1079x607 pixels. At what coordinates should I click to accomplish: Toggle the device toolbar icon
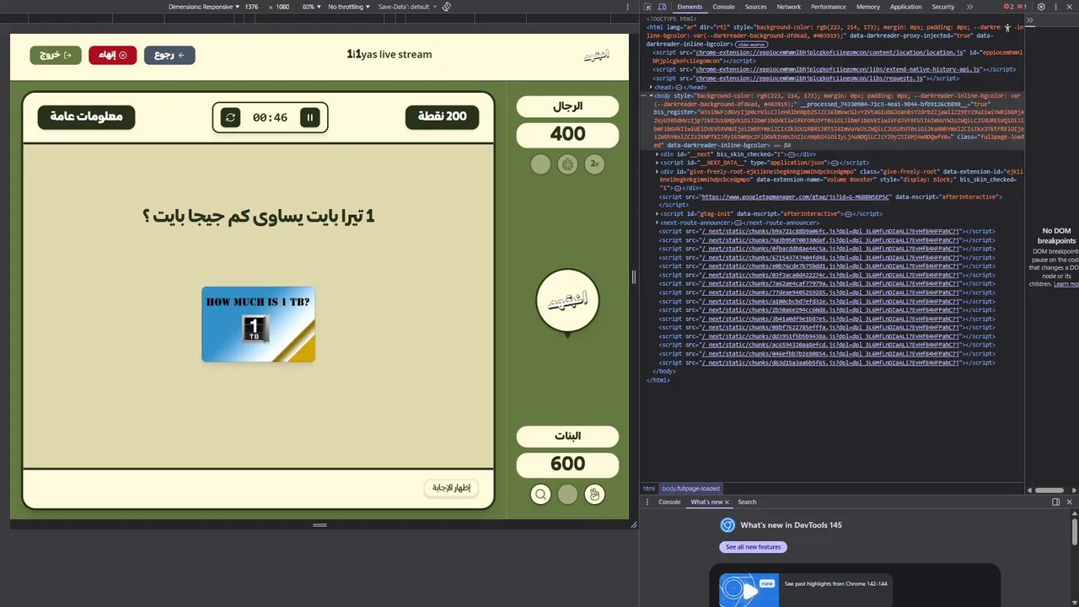pyautogui.click(x=662, y=7)
